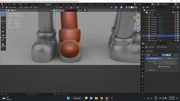Choose the Add Cube tool
The height and width of the screenshot is (101, 180).
pyautogui.click(x=3, y=49)
